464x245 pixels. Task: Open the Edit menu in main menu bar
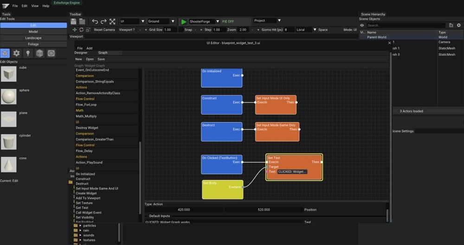pyautogui.click(x=25, y=6)
